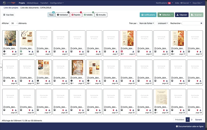
Task: Download the page 2 document
Action: point(33,52)
